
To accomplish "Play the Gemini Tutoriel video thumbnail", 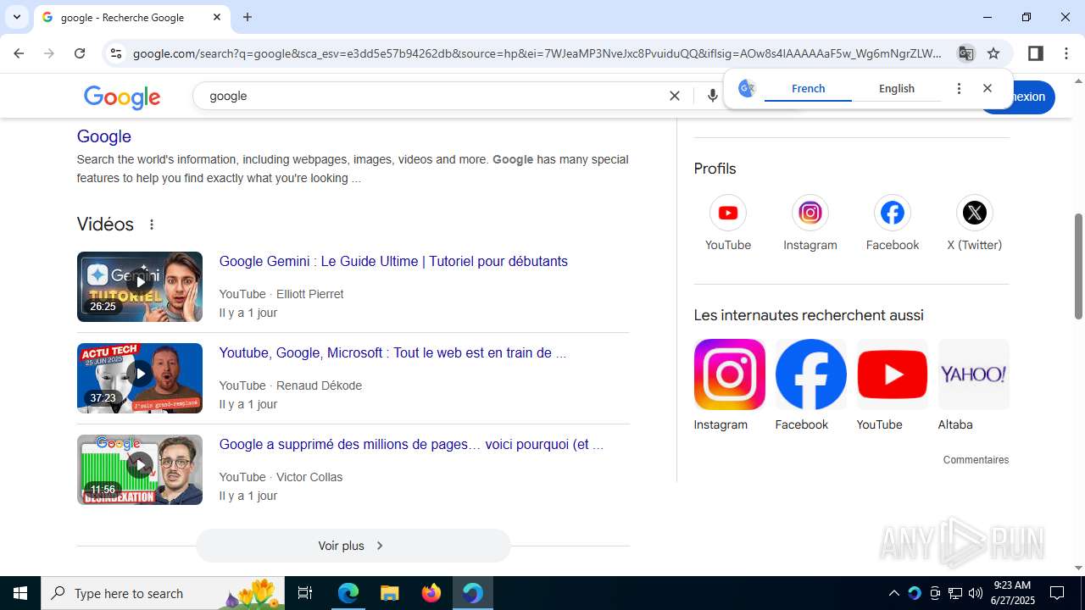I will tap(140, 286).
